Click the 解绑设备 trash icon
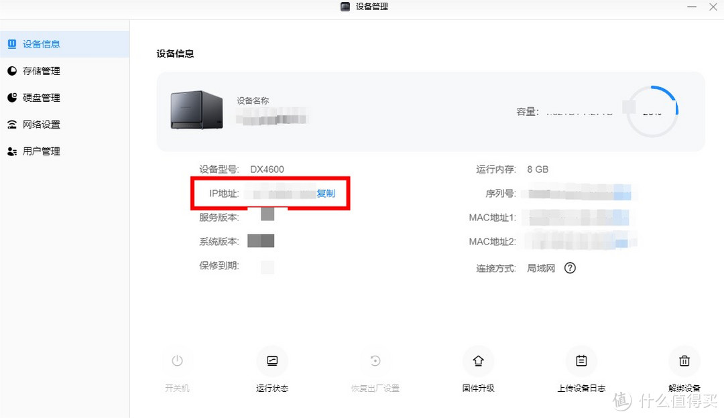The width and height of the screenshot is (724, 418). click(684, 361)
